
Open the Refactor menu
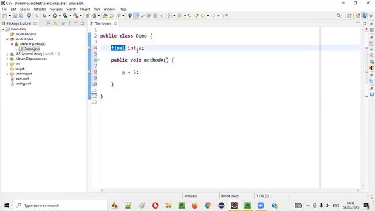[40, 9]
